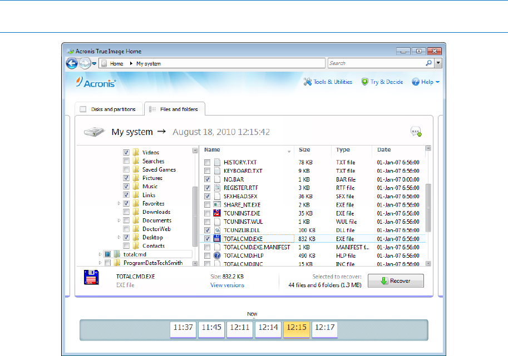Image resolution: width=508 pixels, height=356 pixels.
Task: Select the DoctorWeb folder icon
Action: 136,229
